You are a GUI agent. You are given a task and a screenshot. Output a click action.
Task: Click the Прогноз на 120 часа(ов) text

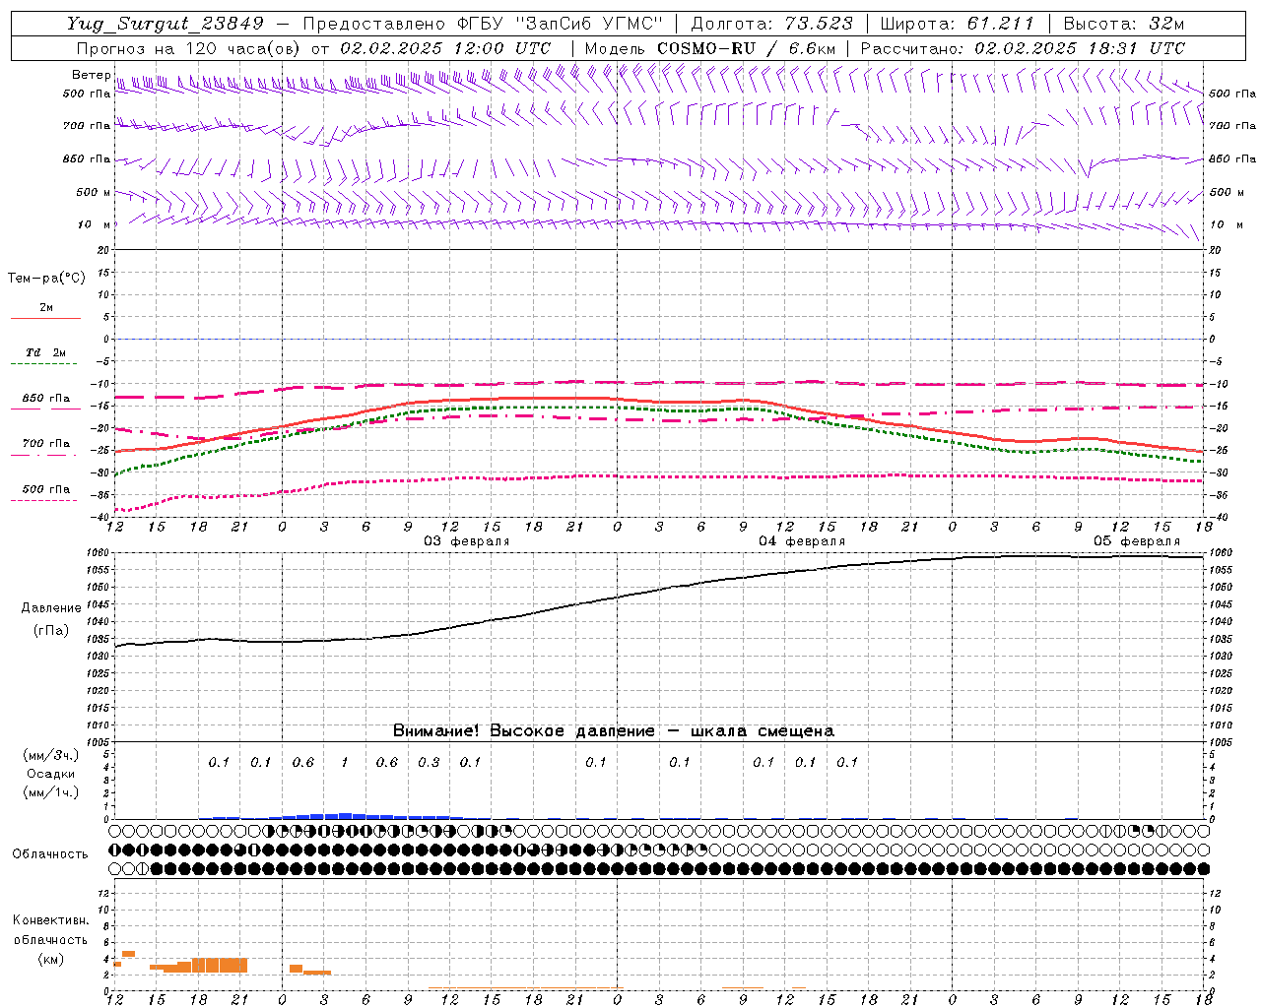tap(189, 48)
